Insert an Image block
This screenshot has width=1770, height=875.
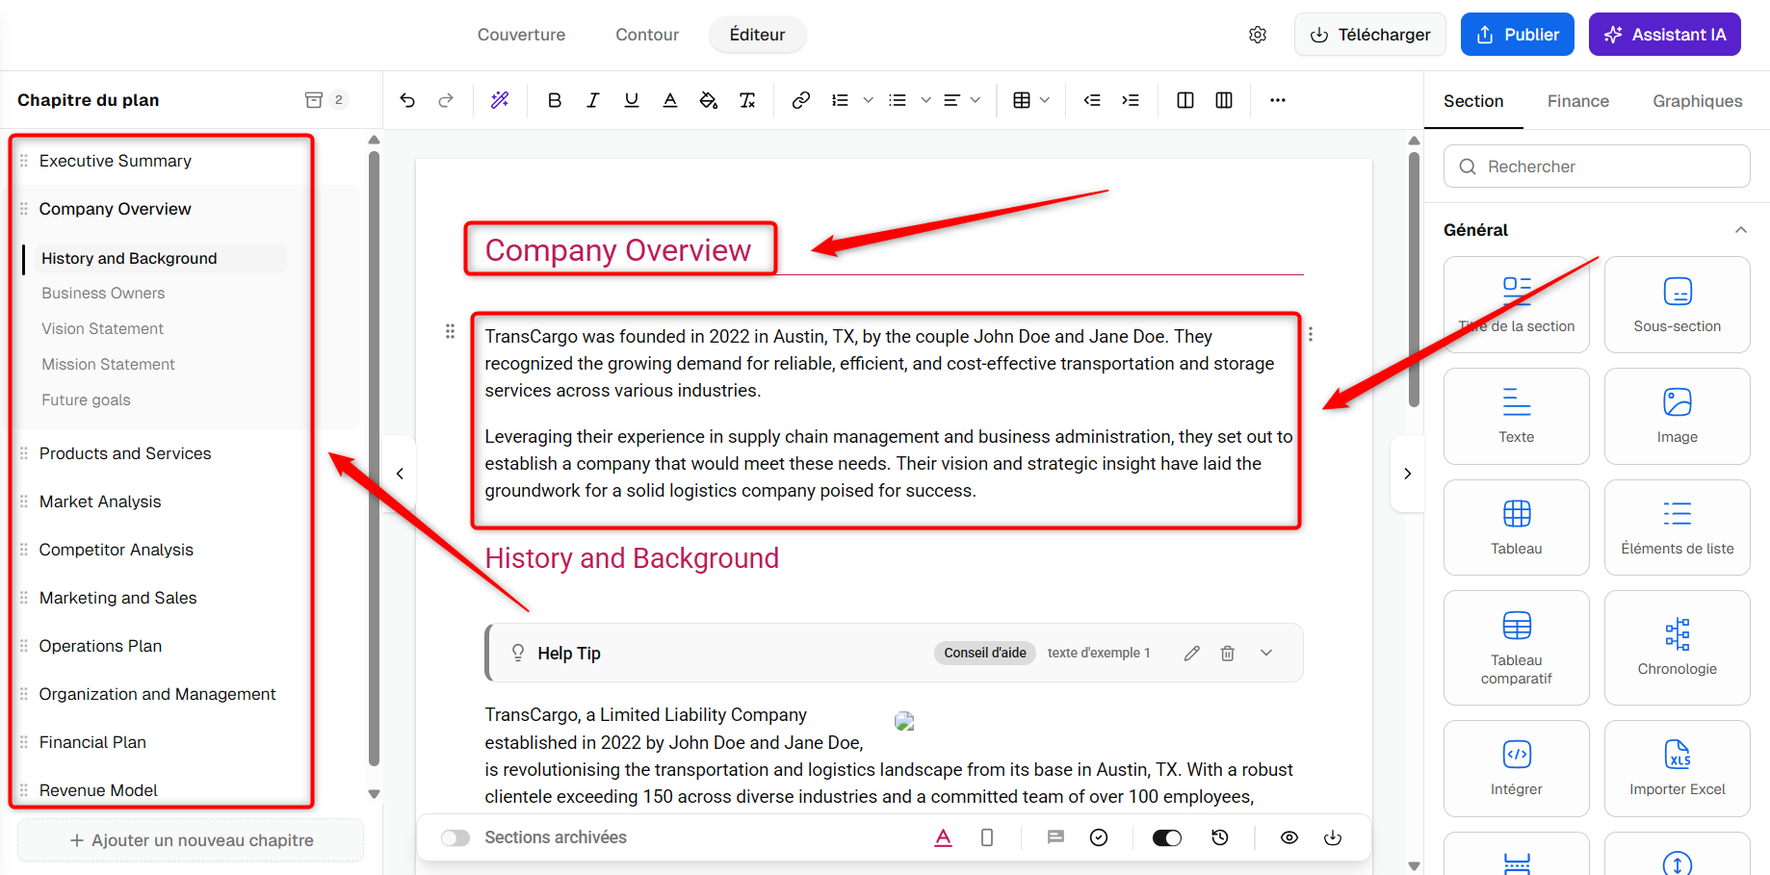(1678, 416)
